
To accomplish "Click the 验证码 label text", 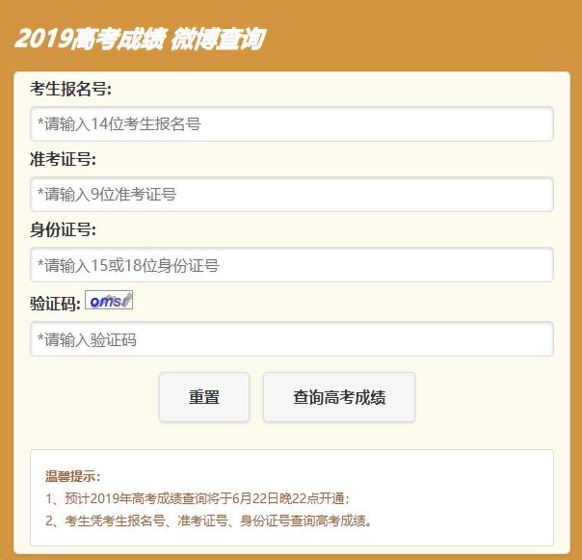I will [x=55, y=304].
